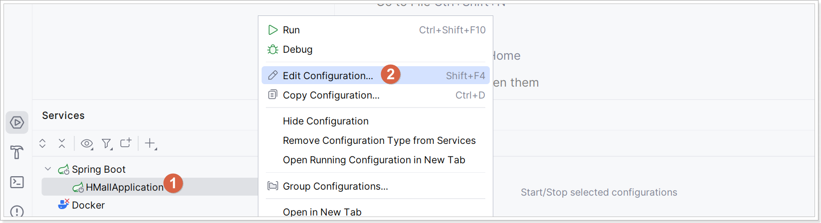Open the Terminal tool window icon
Image resolution: width=821 pixels, height=223 pixels.
[17, 182]
